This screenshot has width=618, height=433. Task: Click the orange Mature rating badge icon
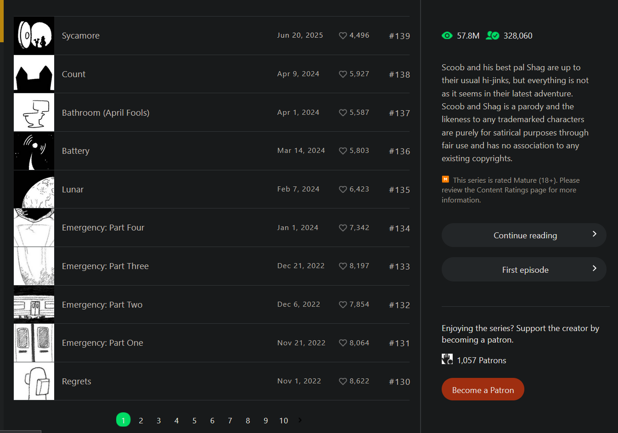445,180
